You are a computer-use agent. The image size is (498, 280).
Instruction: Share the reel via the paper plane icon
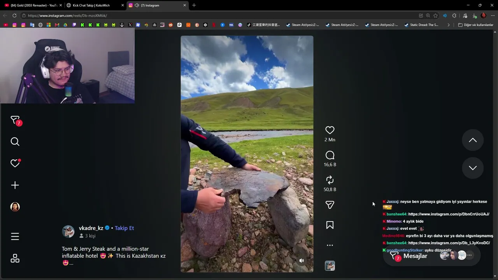pyautogui.click(x=330, y=205)
